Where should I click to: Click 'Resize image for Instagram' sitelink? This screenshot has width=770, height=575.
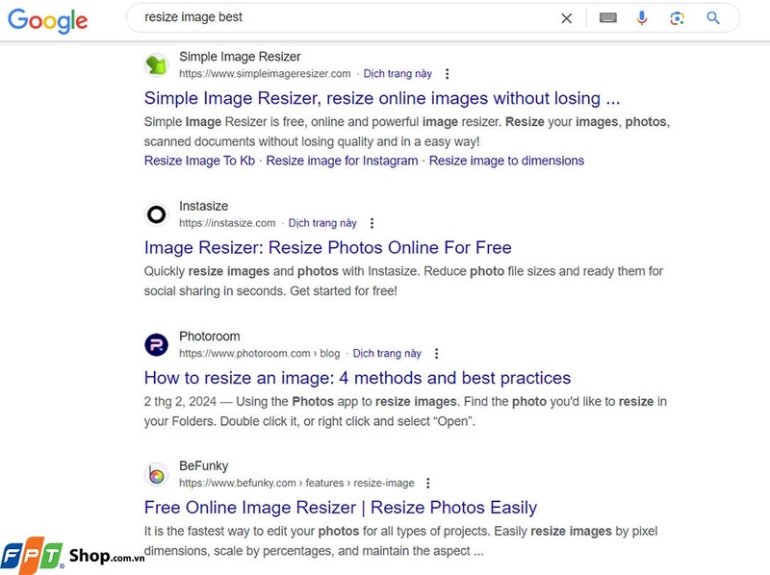342,161
